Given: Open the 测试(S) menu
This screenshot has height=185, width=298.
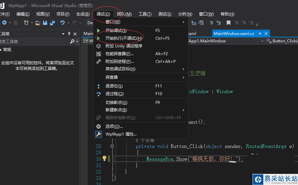Looking at the screenshot, I should point(165,14).
